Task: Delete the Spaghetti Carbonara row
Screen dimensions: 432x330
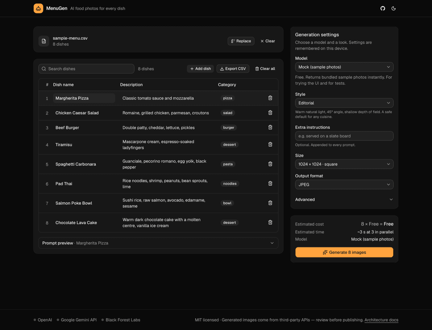Action: [270, 164]
